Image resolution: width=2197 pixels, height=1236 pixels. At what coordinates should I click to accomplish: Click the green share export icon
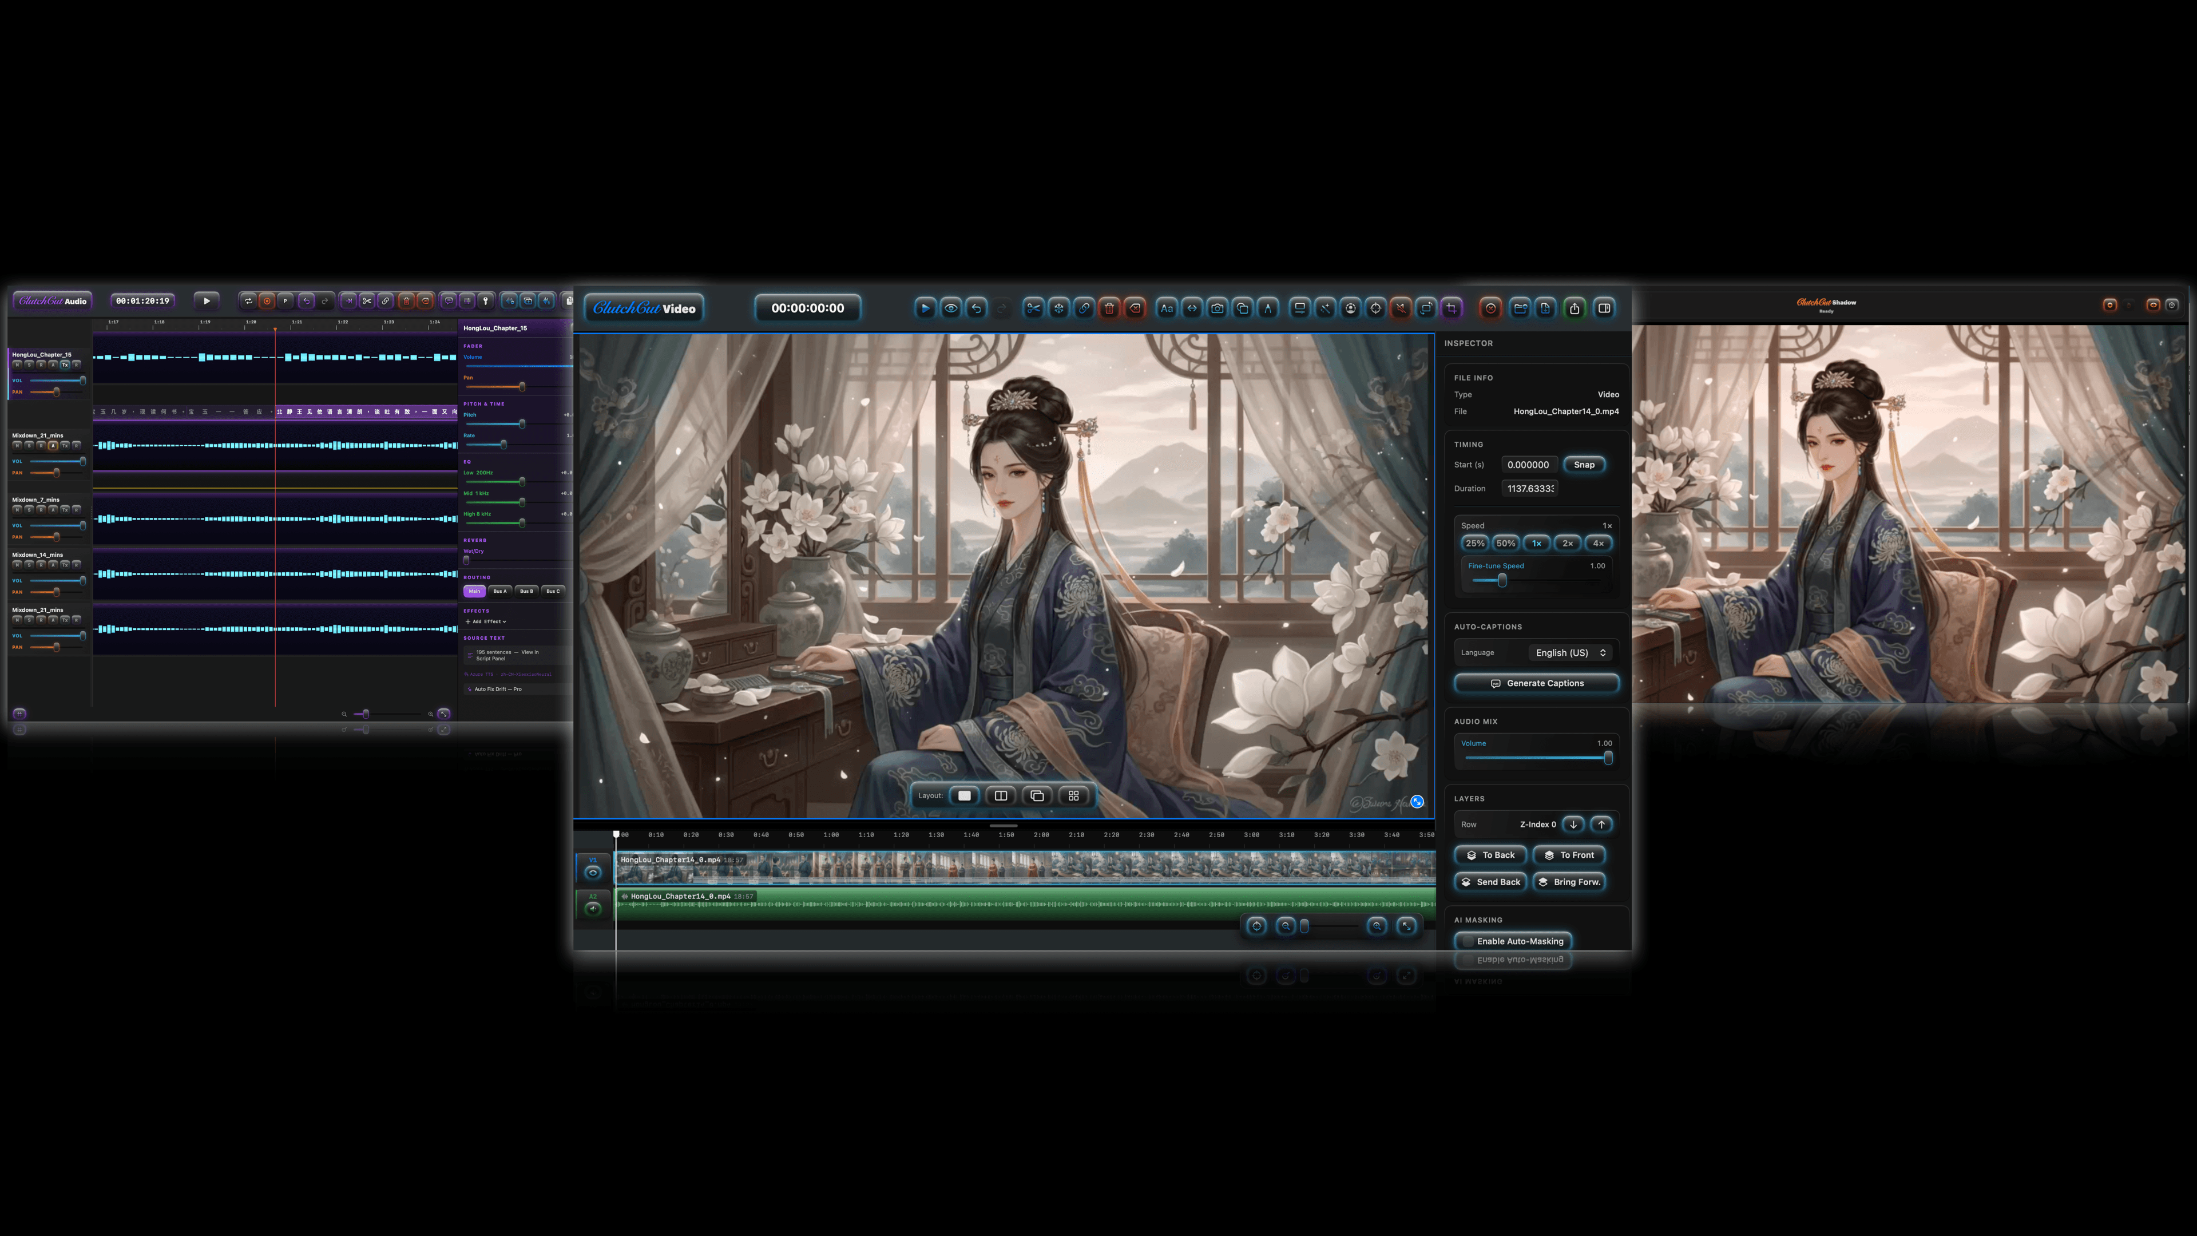pyautogui.click(x=1575, y=308)
